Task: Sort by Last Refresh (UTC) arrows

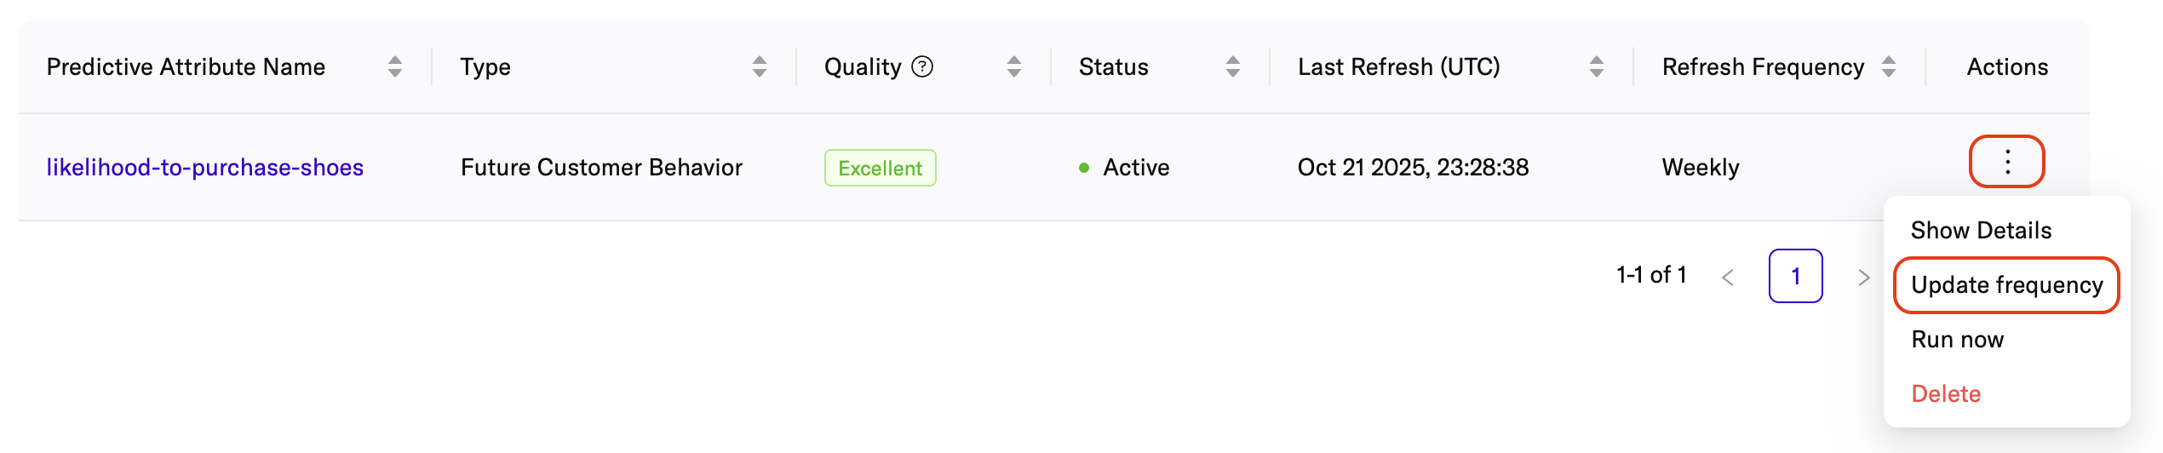Action: (1596, 66)
